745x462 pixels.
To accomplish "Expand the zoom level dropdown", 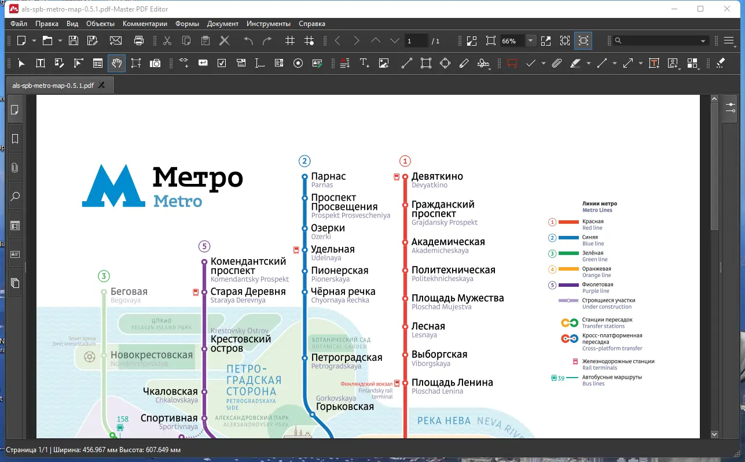I will [530, 40].
